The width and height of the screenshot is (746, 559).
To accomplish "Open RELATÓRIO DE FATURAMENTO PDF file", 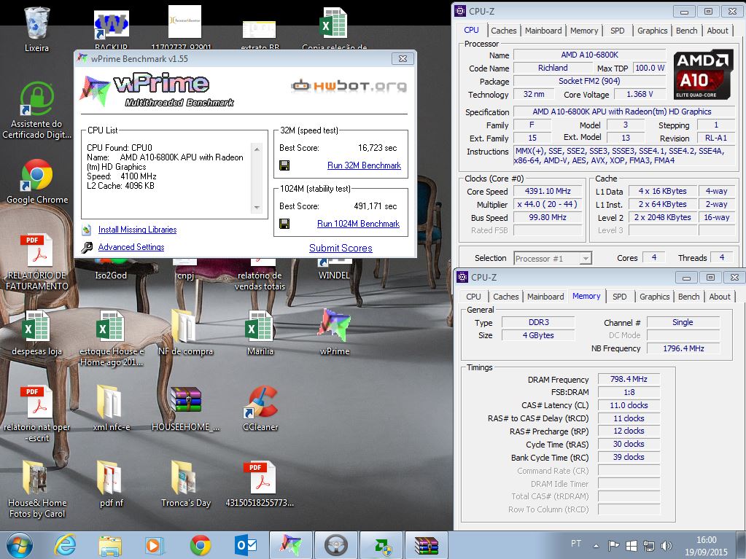I will [36, 262].
